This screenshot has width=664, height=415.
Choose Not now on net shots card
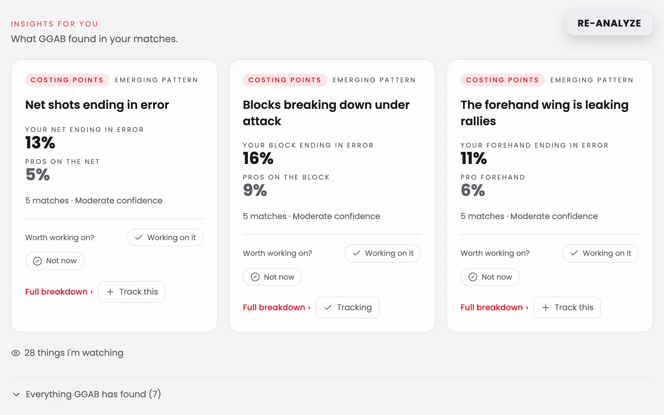(x=55, y=261)
